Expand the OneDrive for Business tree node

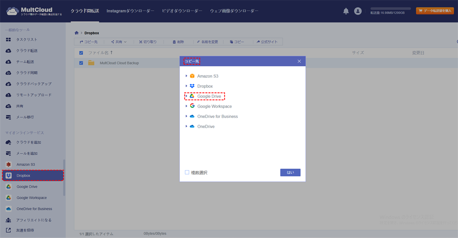pos(187,116)
